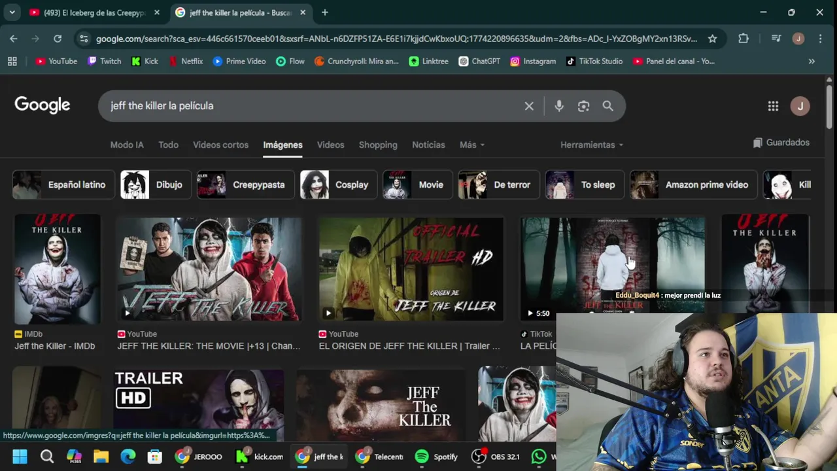
Task: Open TikTok Studio bookmark
Action: [x=594, y=61]
